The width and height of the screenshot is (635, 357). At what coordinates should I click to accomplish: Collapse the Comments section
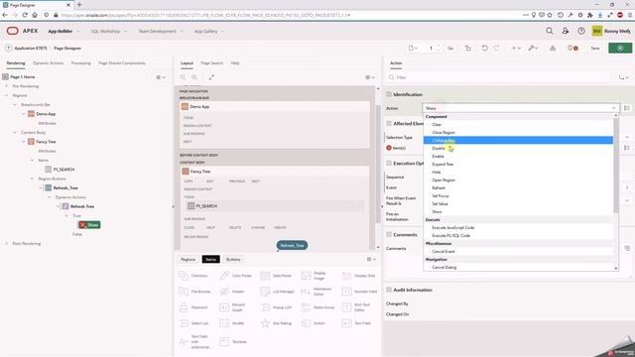pos(389,234)
